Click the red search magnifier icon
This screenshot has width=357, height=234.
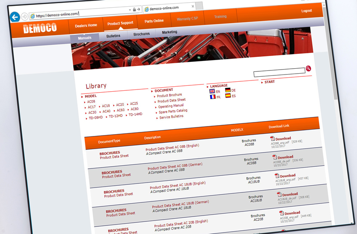(309, 69)
